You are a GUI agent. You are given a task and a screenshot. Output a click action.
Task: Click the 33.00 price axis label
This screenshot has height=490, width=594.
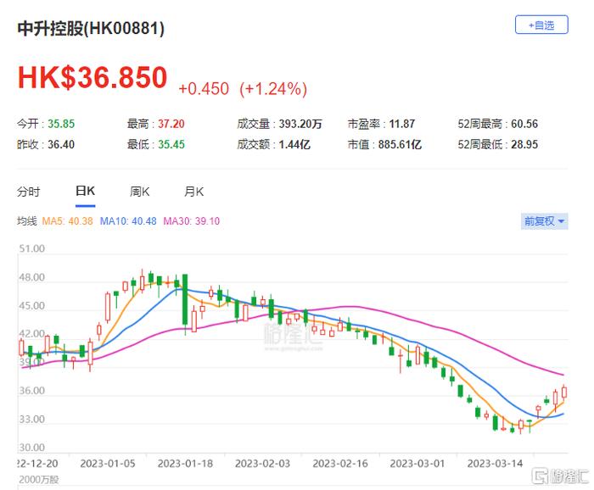[32, 420]
